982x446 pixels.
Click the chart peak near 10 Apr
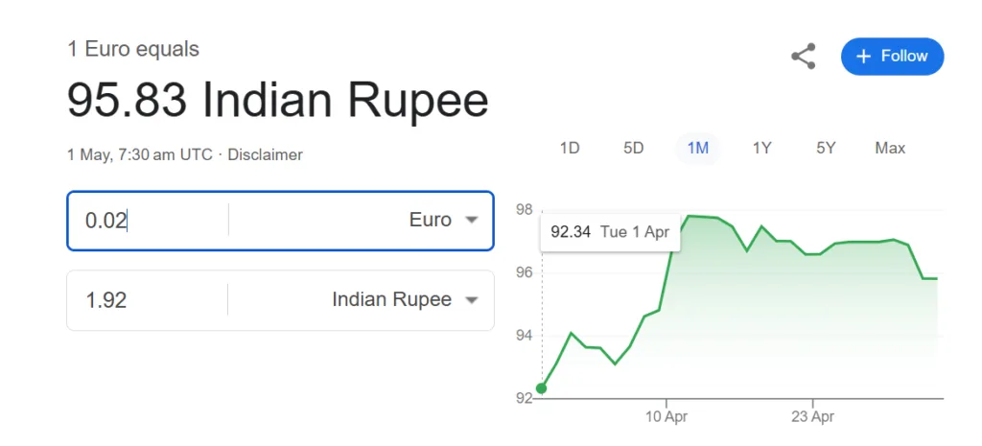(x=689, y=216)
